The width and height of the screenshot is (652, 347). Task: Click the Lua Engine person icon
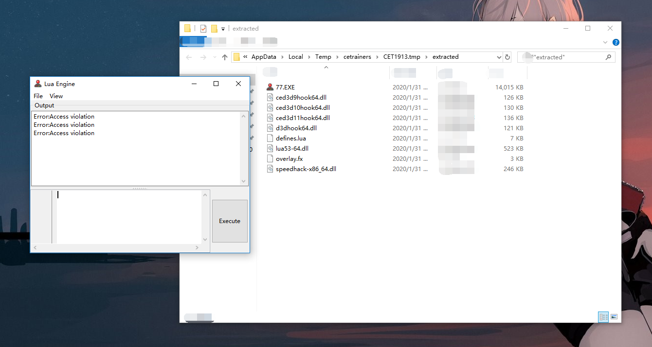[x=38, y=83]
